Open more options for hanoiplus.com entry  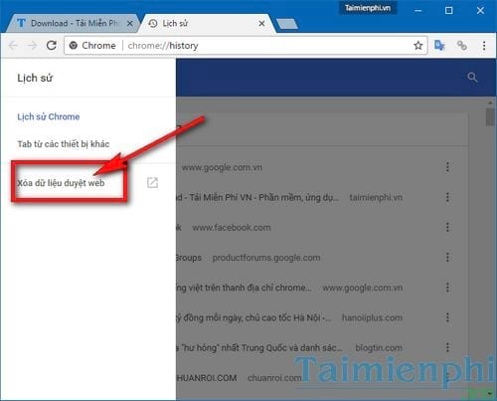(x=447, y=317)
